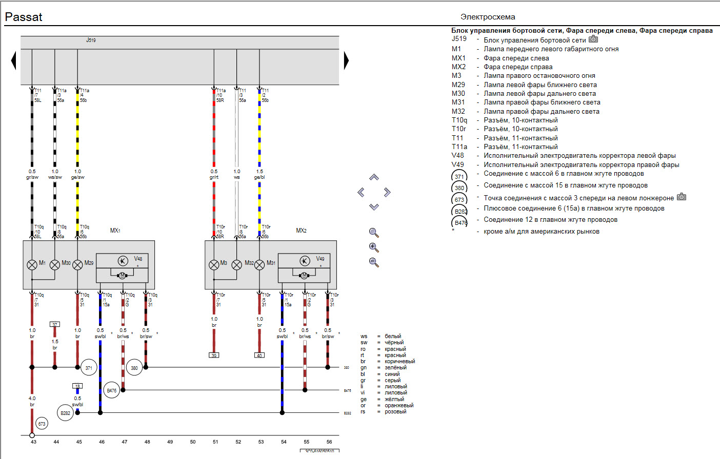Viewport: 720px width, 459px height.
Task: Click the zoom out magnifier icon
Action: [374, 262]
